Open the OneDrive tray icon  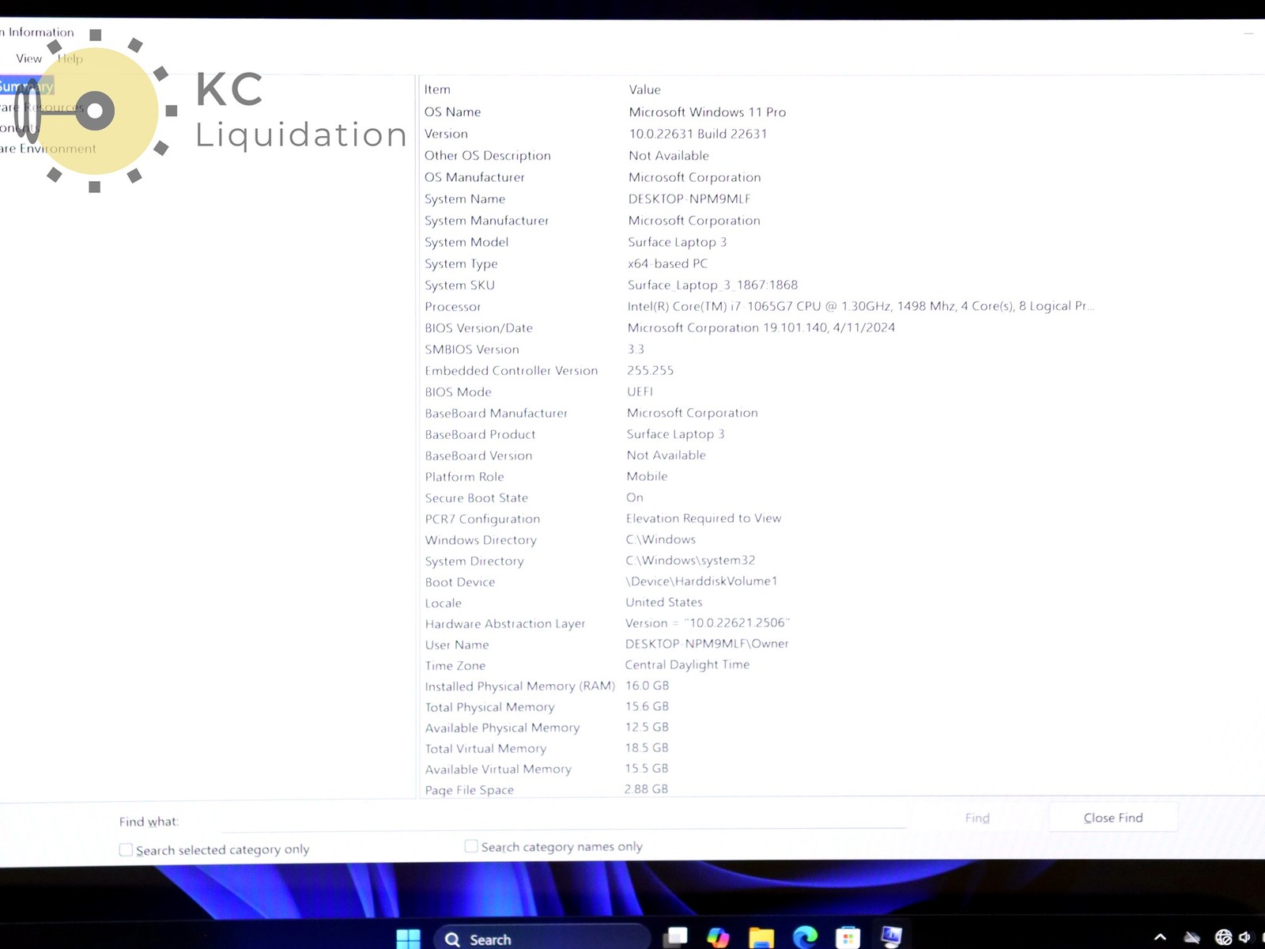pyautogui.click(x=1192, y=939)
